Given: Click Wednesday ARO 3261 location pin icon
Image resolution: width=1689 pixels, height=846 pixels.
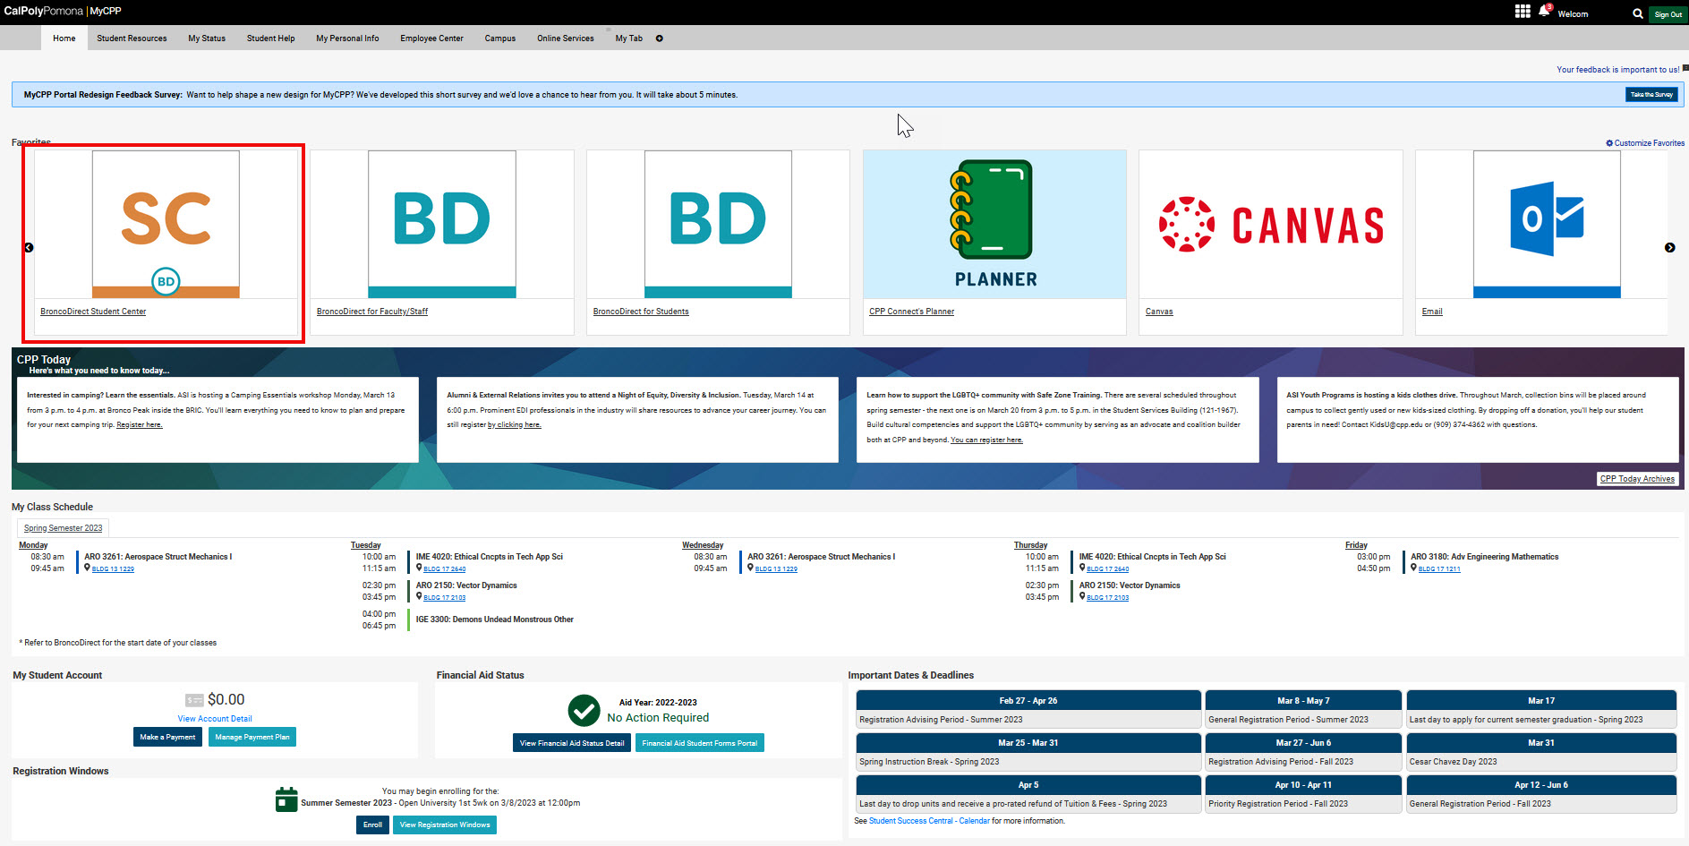Looking at the screenshot, I should pyautogui.click(x=751, y=568).
